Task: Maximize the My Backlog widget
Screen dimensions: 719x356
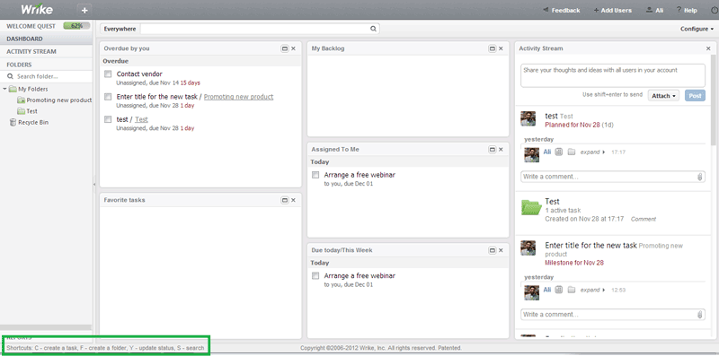Action: (x=492, y=48)
